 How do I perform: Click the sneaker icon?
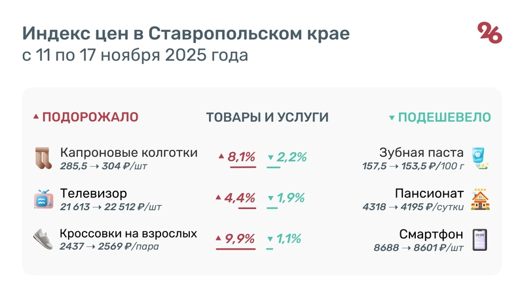[43, 239]
